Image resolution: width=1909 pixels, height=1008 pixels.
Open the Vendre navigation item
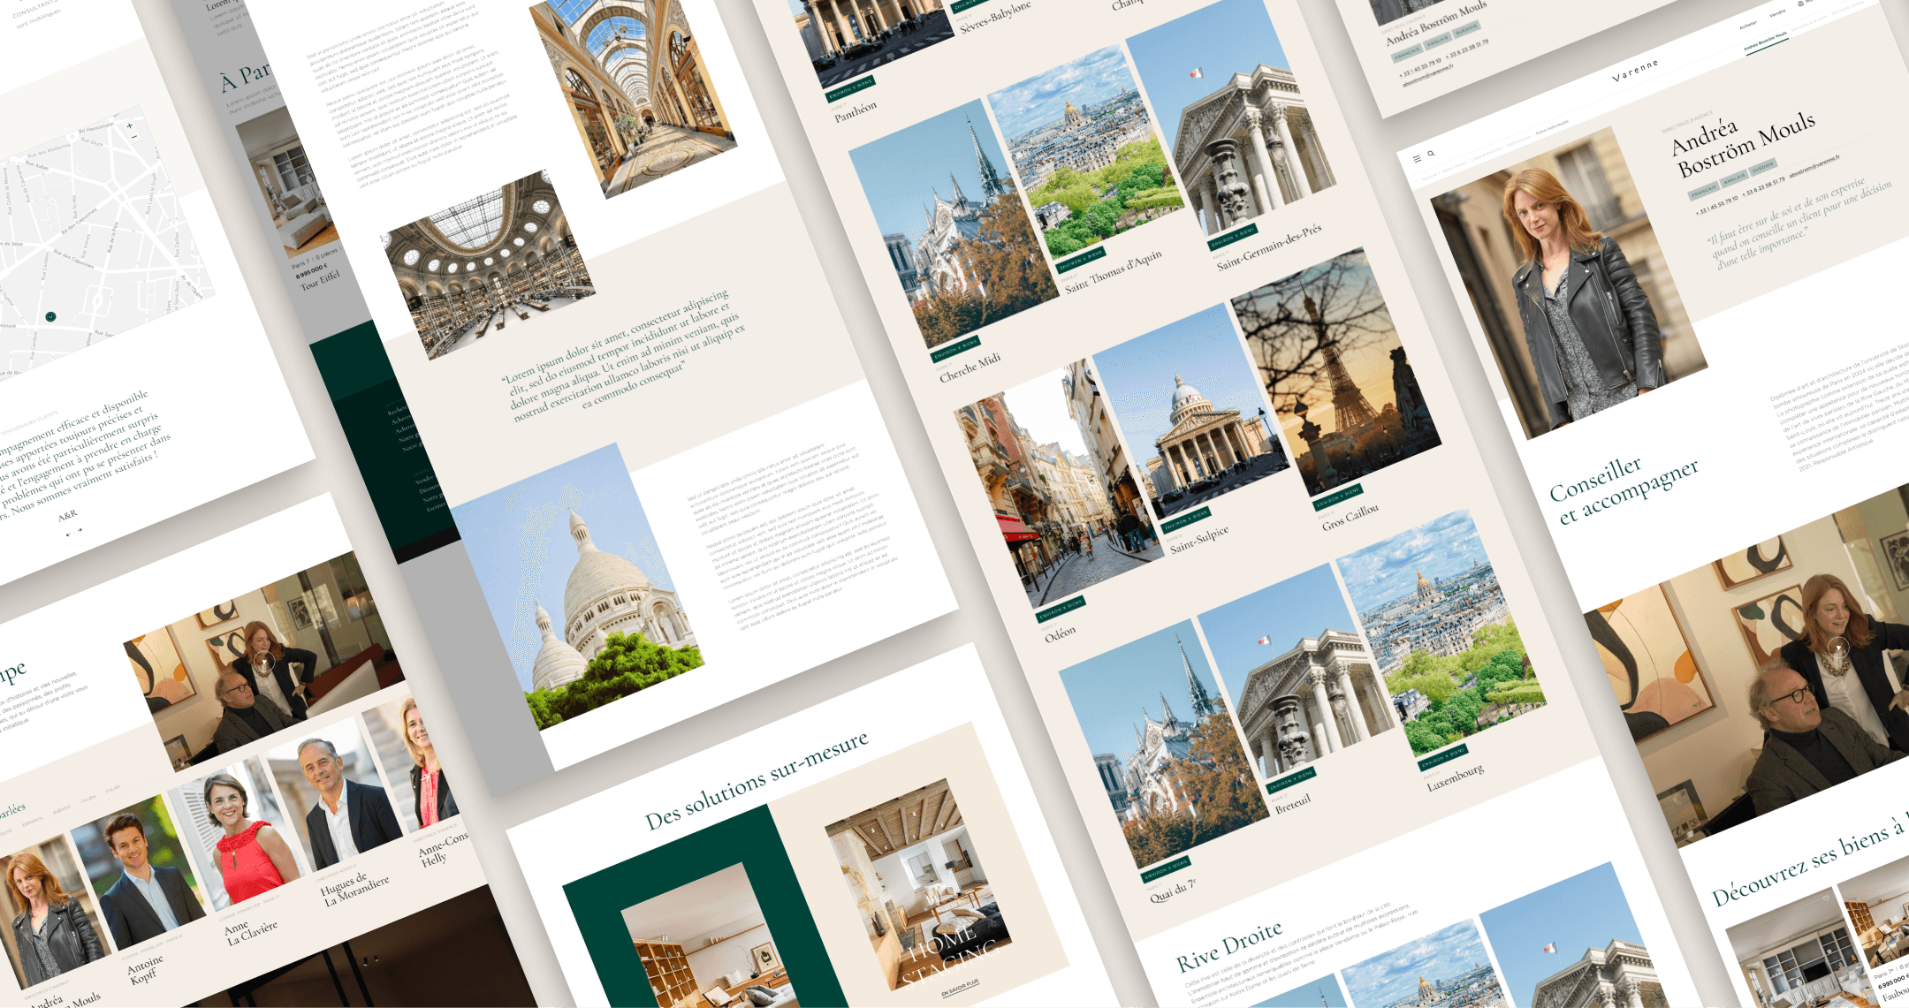1777,14
